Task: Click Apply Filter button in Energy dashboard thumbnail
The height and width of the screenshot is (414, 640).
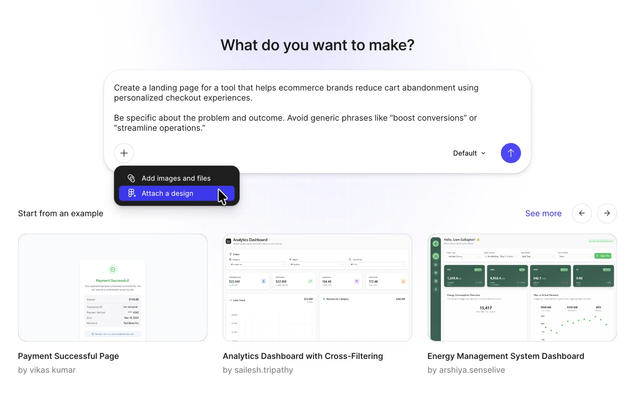Action: pyautogui.click(x=603, y=256)
